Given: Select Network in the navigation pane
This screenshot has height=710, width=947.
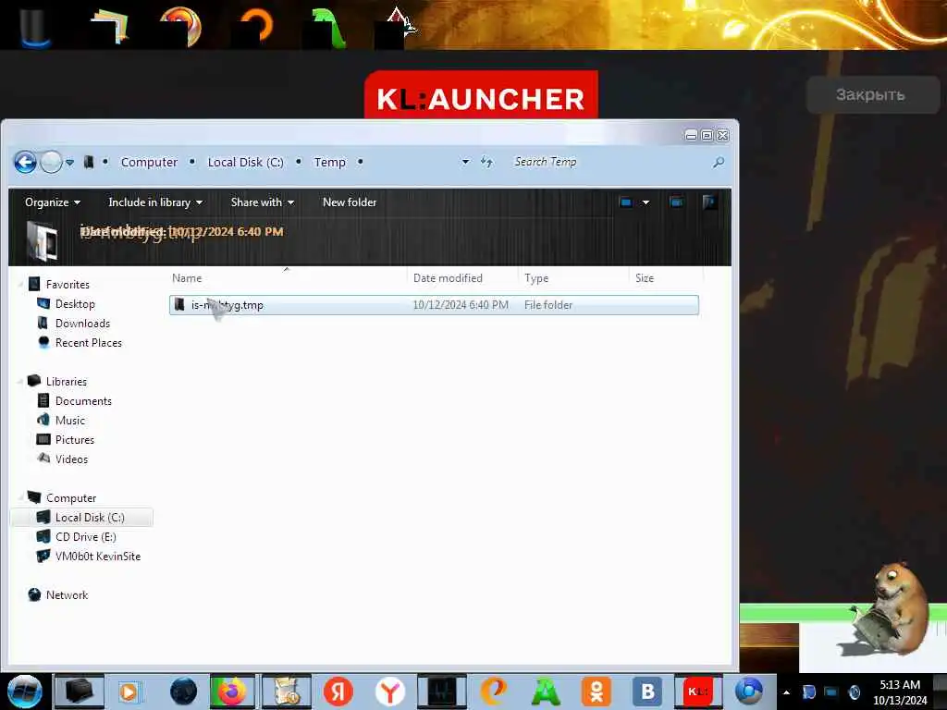Looking at the screenshot, I should (x=67, y=594).
